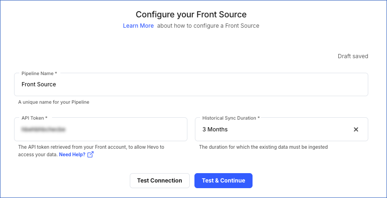Click the 'duration for which the existing data' hint
This screenshot has height=198, width=387.
point(263,147)
